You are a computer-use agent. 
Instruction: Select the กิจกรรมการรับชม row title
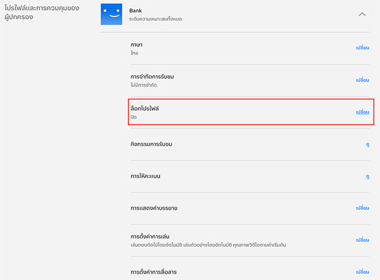click(151, 145)
